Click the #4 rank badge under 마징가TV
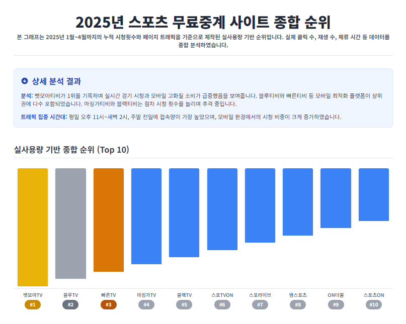 point(146,305)
